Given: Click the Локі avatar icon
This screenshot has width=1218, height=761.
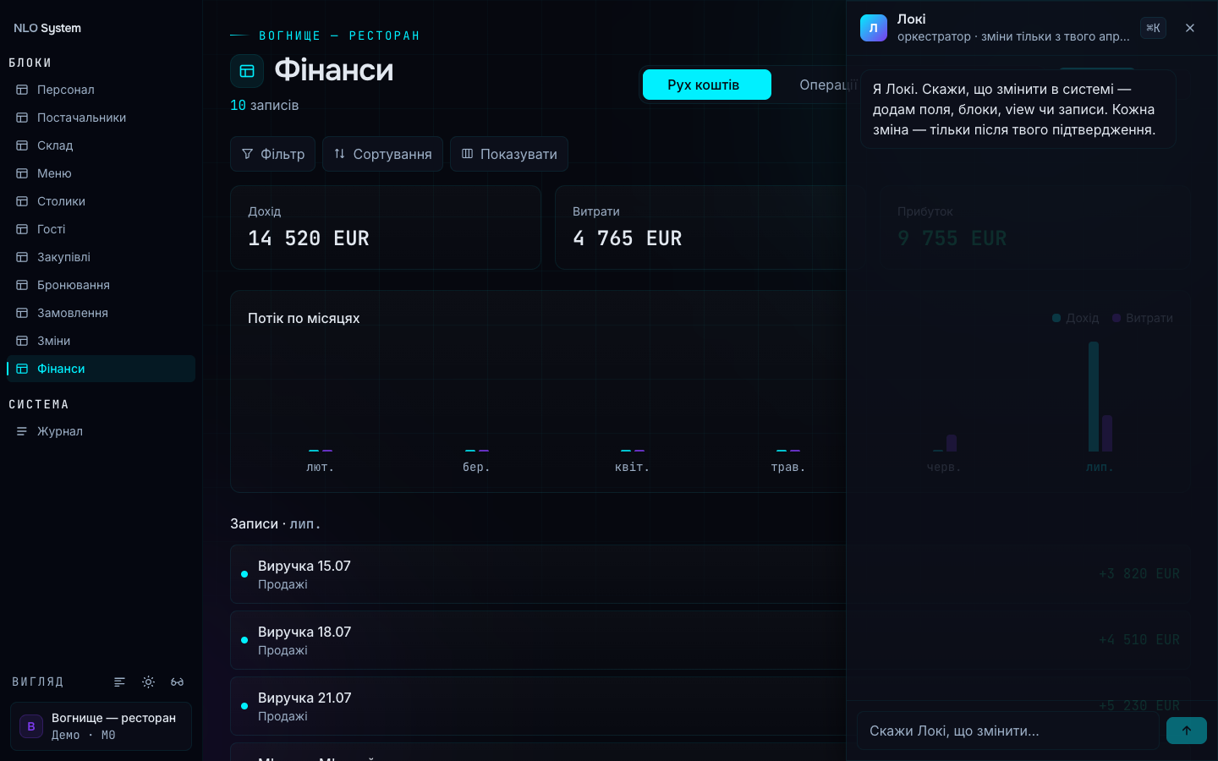Looking at the screenshot, I should click(x=874, y=28).
